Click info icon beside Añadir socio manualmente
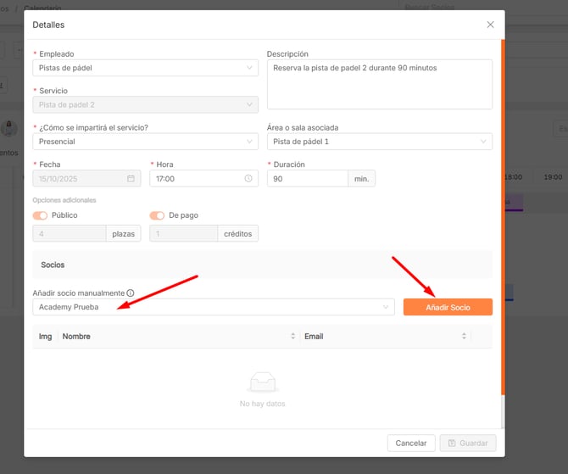568x474 pixels. point(130,293)
